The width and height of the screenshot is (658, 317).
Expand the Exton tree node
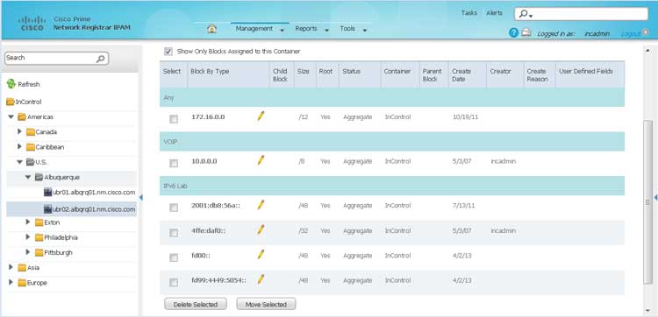click(x=28, y=222)
